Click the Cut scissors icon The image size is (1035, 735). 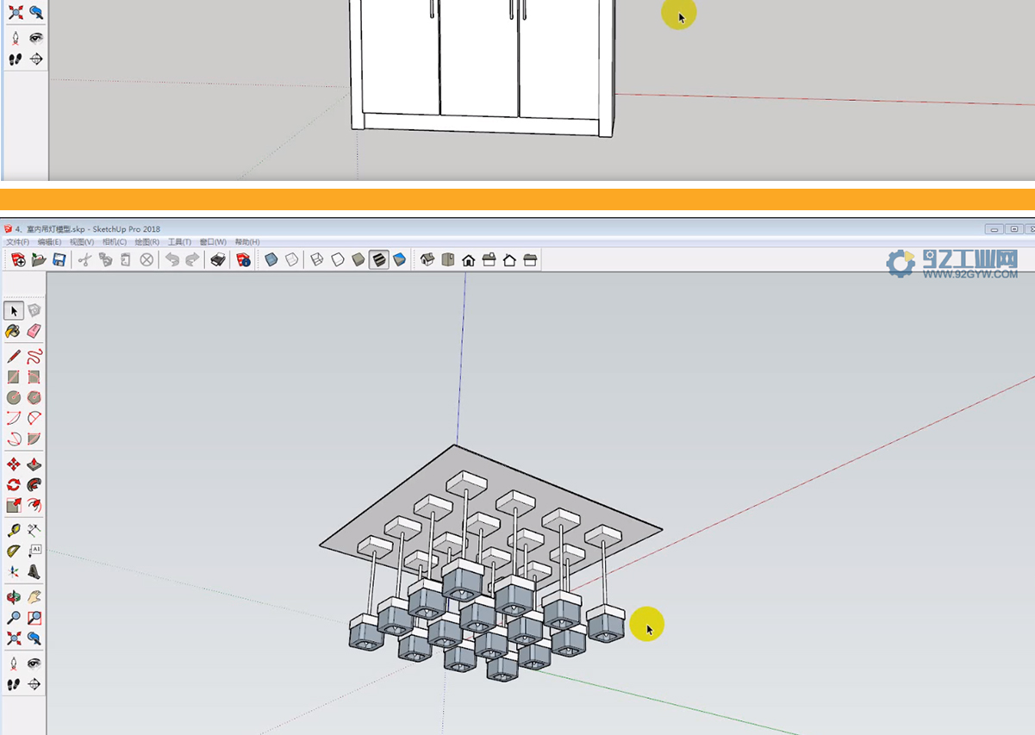click(x=84, y=259)
